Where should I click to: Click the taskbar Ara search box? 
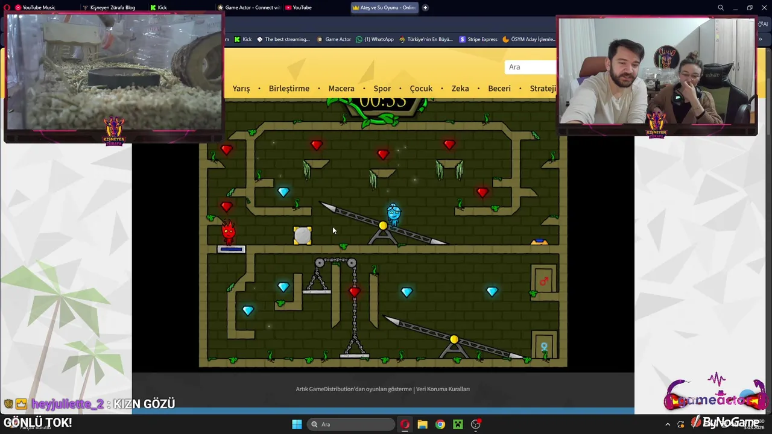click(350, 424)
